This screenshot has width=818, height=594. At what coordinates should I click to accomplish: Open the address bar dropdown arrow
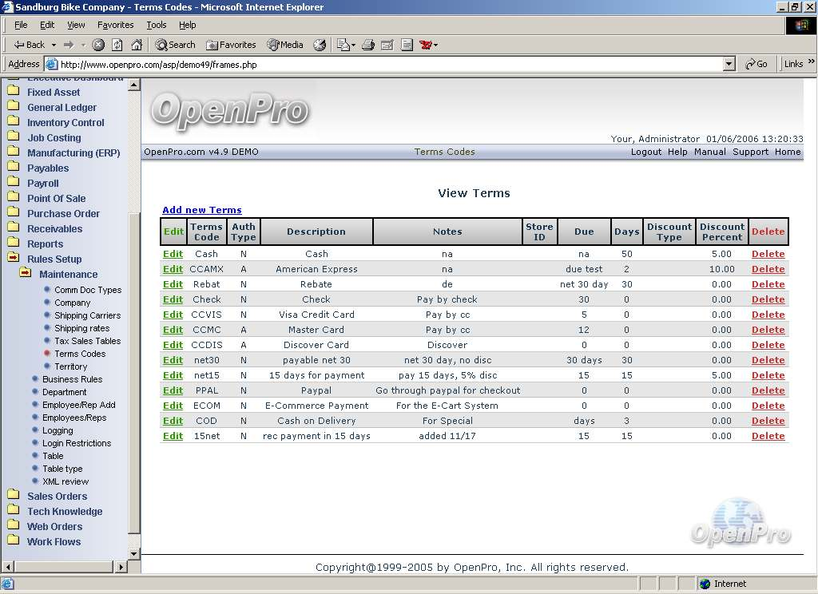coord(729,64)
